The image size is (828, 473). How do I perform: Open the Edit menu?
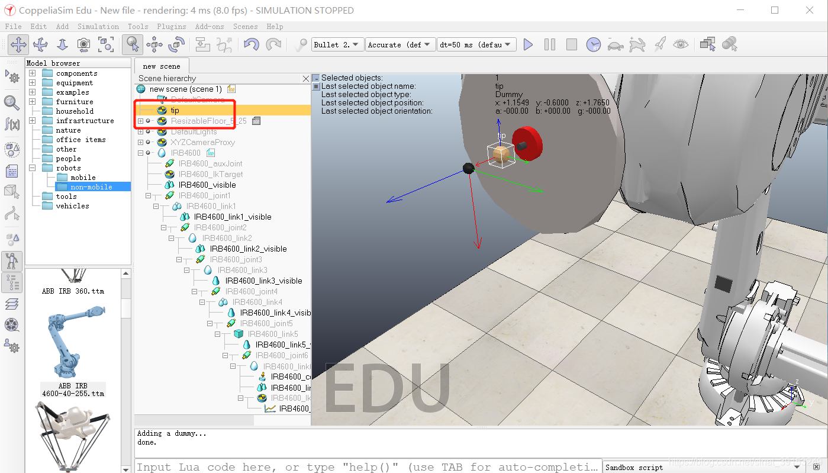pos(38,27)
